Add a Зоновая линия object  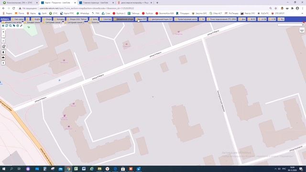pos(32,22)
